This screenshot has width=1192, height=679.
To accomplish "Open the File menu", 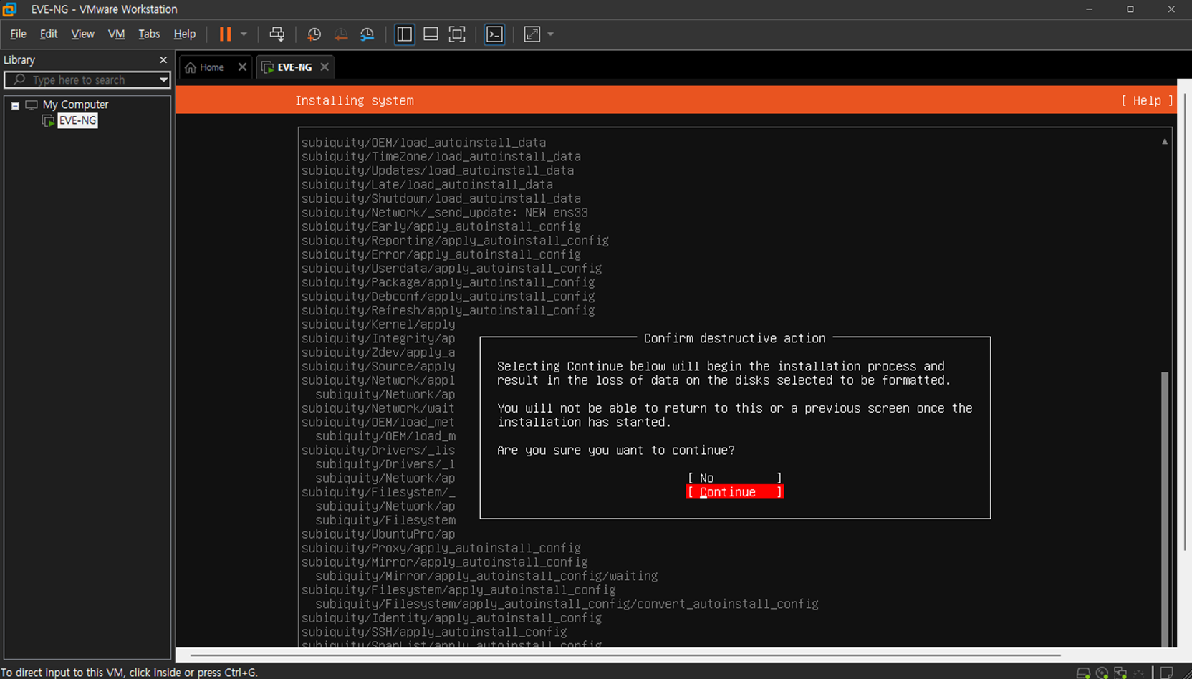I will click(x=18, y=34).
